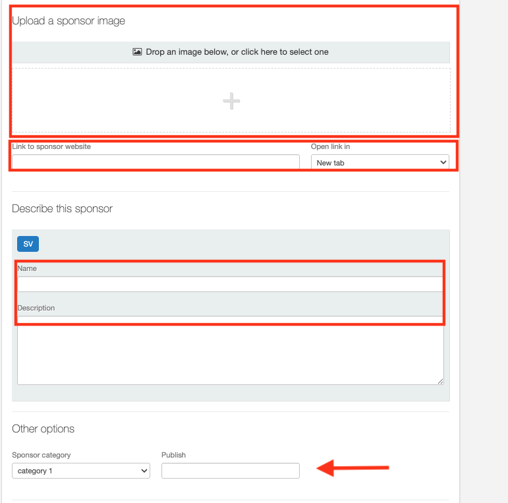The height and width of the screenshot is (503, 508).
Task: Open the "Open link in" New tab dropdown
Action: (x=380, y=162)
